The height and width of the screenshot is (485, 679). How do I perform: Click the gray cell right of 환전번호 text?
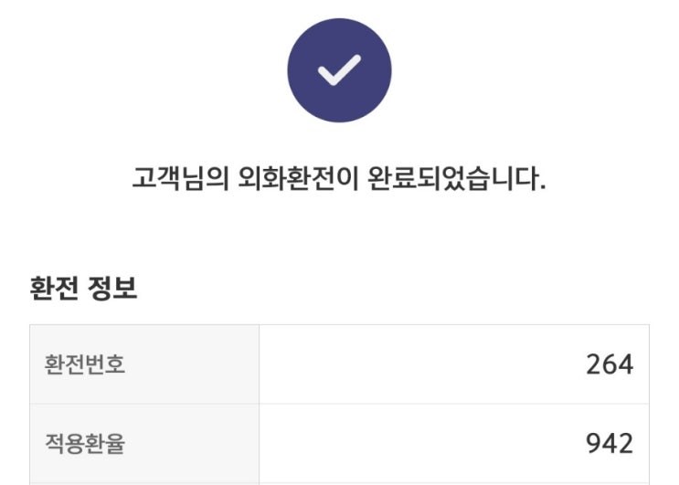pos(201,364)
